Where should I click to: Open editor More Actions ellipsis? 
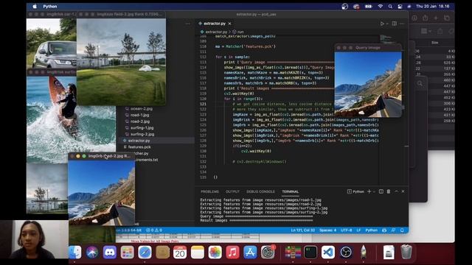402,24
